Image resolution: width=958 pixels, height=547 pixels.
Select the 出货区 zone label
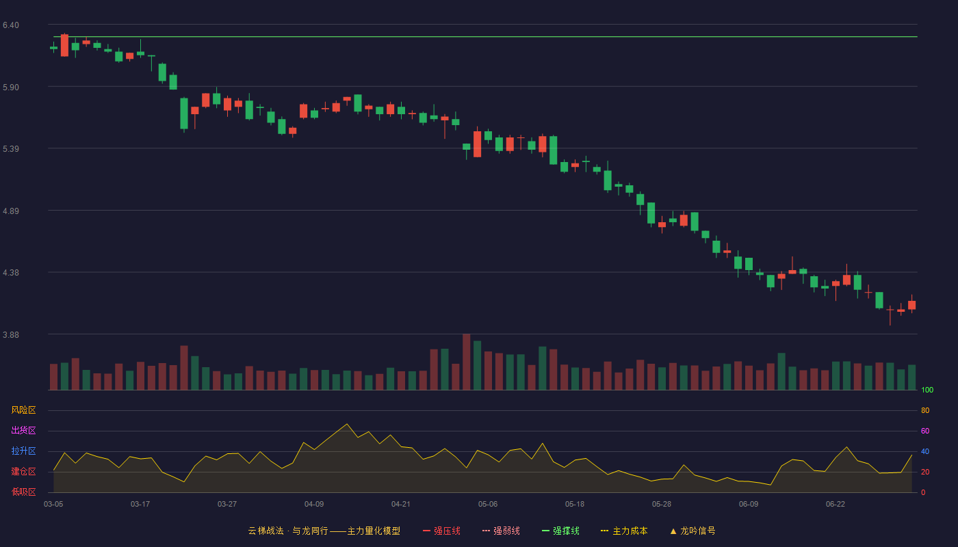(x=23, y=431)
